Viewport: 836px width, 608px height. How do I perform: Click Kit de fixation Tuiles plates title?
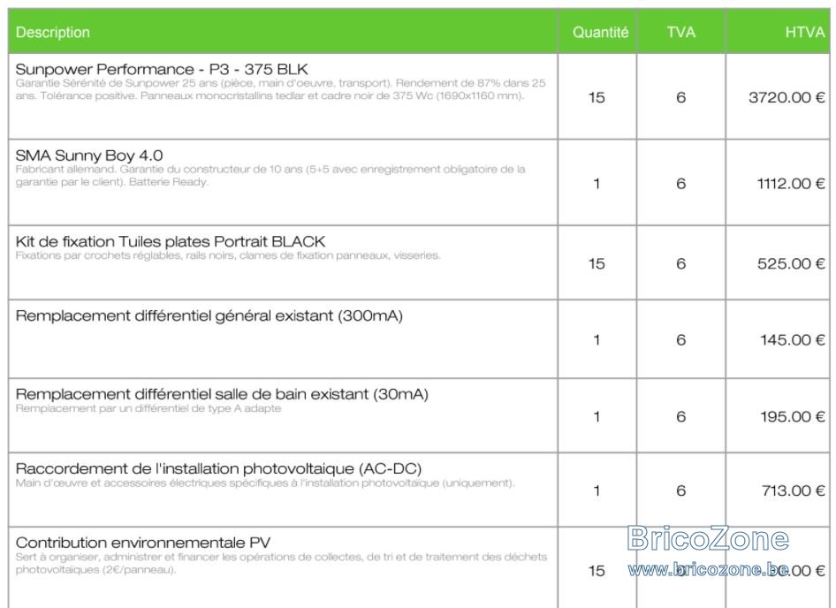[x=170, y=241]
